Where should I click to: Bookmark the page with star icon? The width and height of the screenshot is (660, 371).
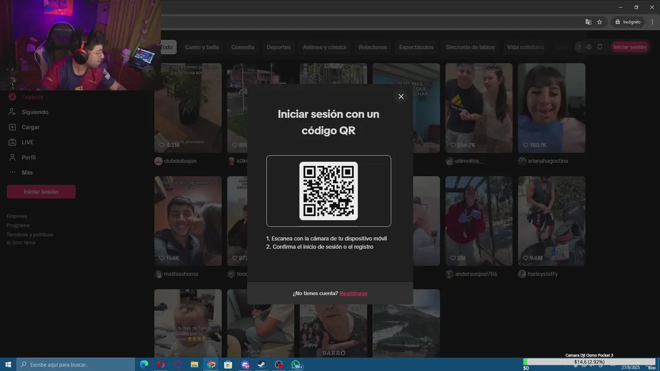(600, 22)
